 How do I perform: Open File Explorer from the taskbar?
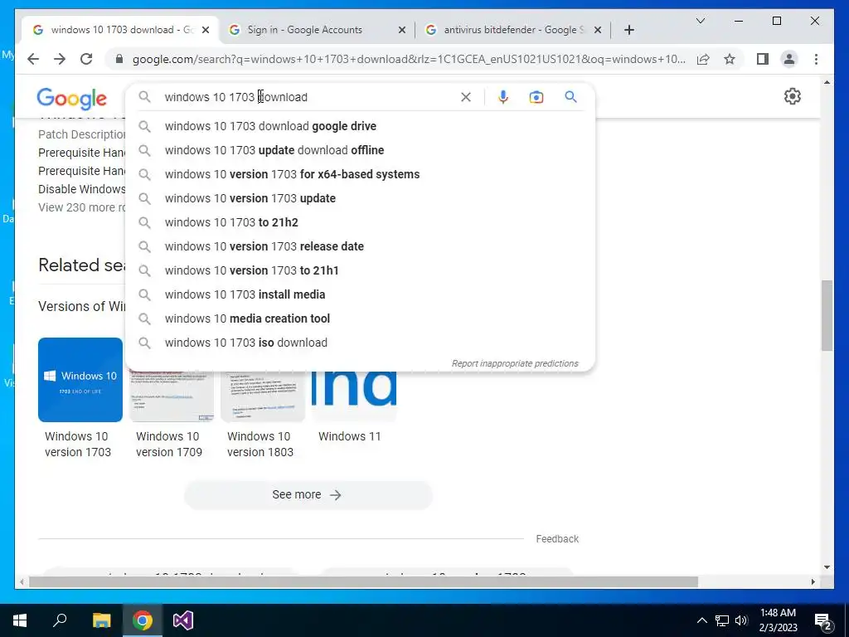tap(101, 620)
